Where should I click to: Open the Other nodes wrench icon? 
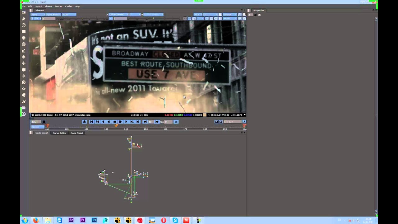(24, 101)
